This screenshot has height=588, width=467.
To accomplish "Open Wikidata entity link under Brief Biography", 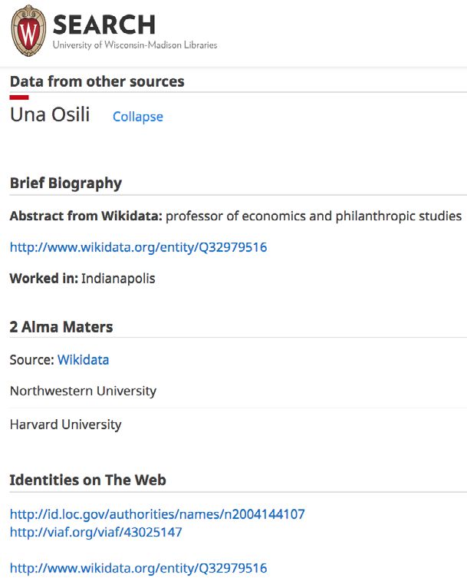I will coord(138,247).
